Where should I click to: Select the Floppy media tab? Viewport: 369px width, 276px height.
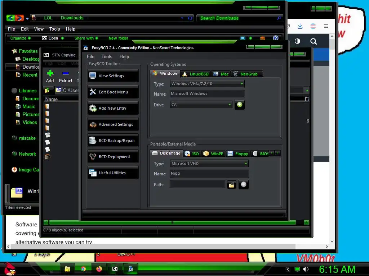click(x=238, y=154)
